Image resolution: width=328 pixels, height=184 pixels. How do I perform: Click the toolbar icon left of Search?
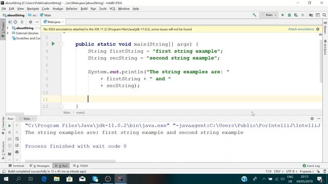(x=318, y=15)
